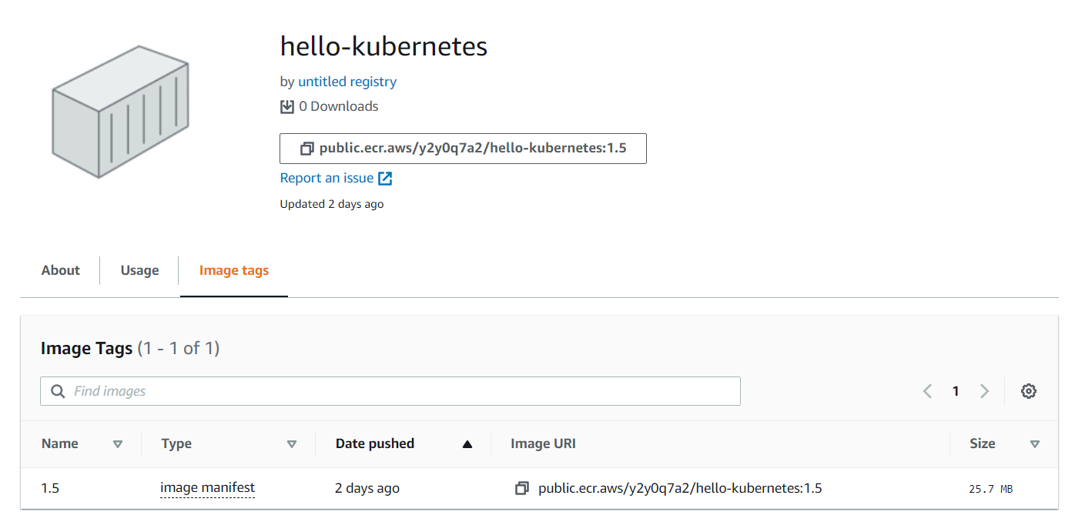The image size is (1075, 522).
Task: Sort the table by the Name column arrow
Action: click(118, 444)
